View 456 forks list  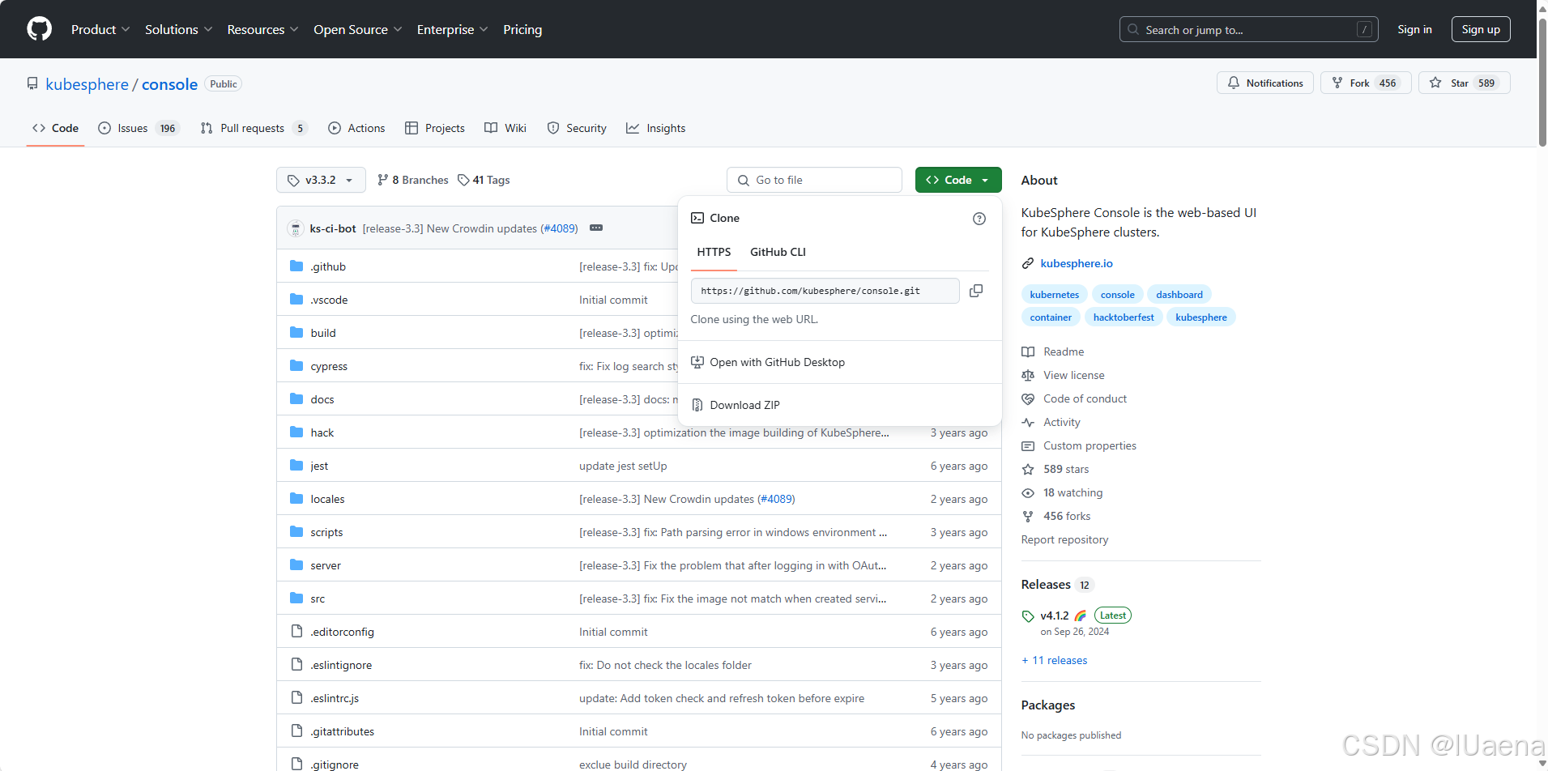coord(1067,516)
